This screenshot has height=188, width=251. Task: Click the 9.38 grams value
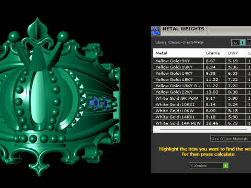(210, 74)
